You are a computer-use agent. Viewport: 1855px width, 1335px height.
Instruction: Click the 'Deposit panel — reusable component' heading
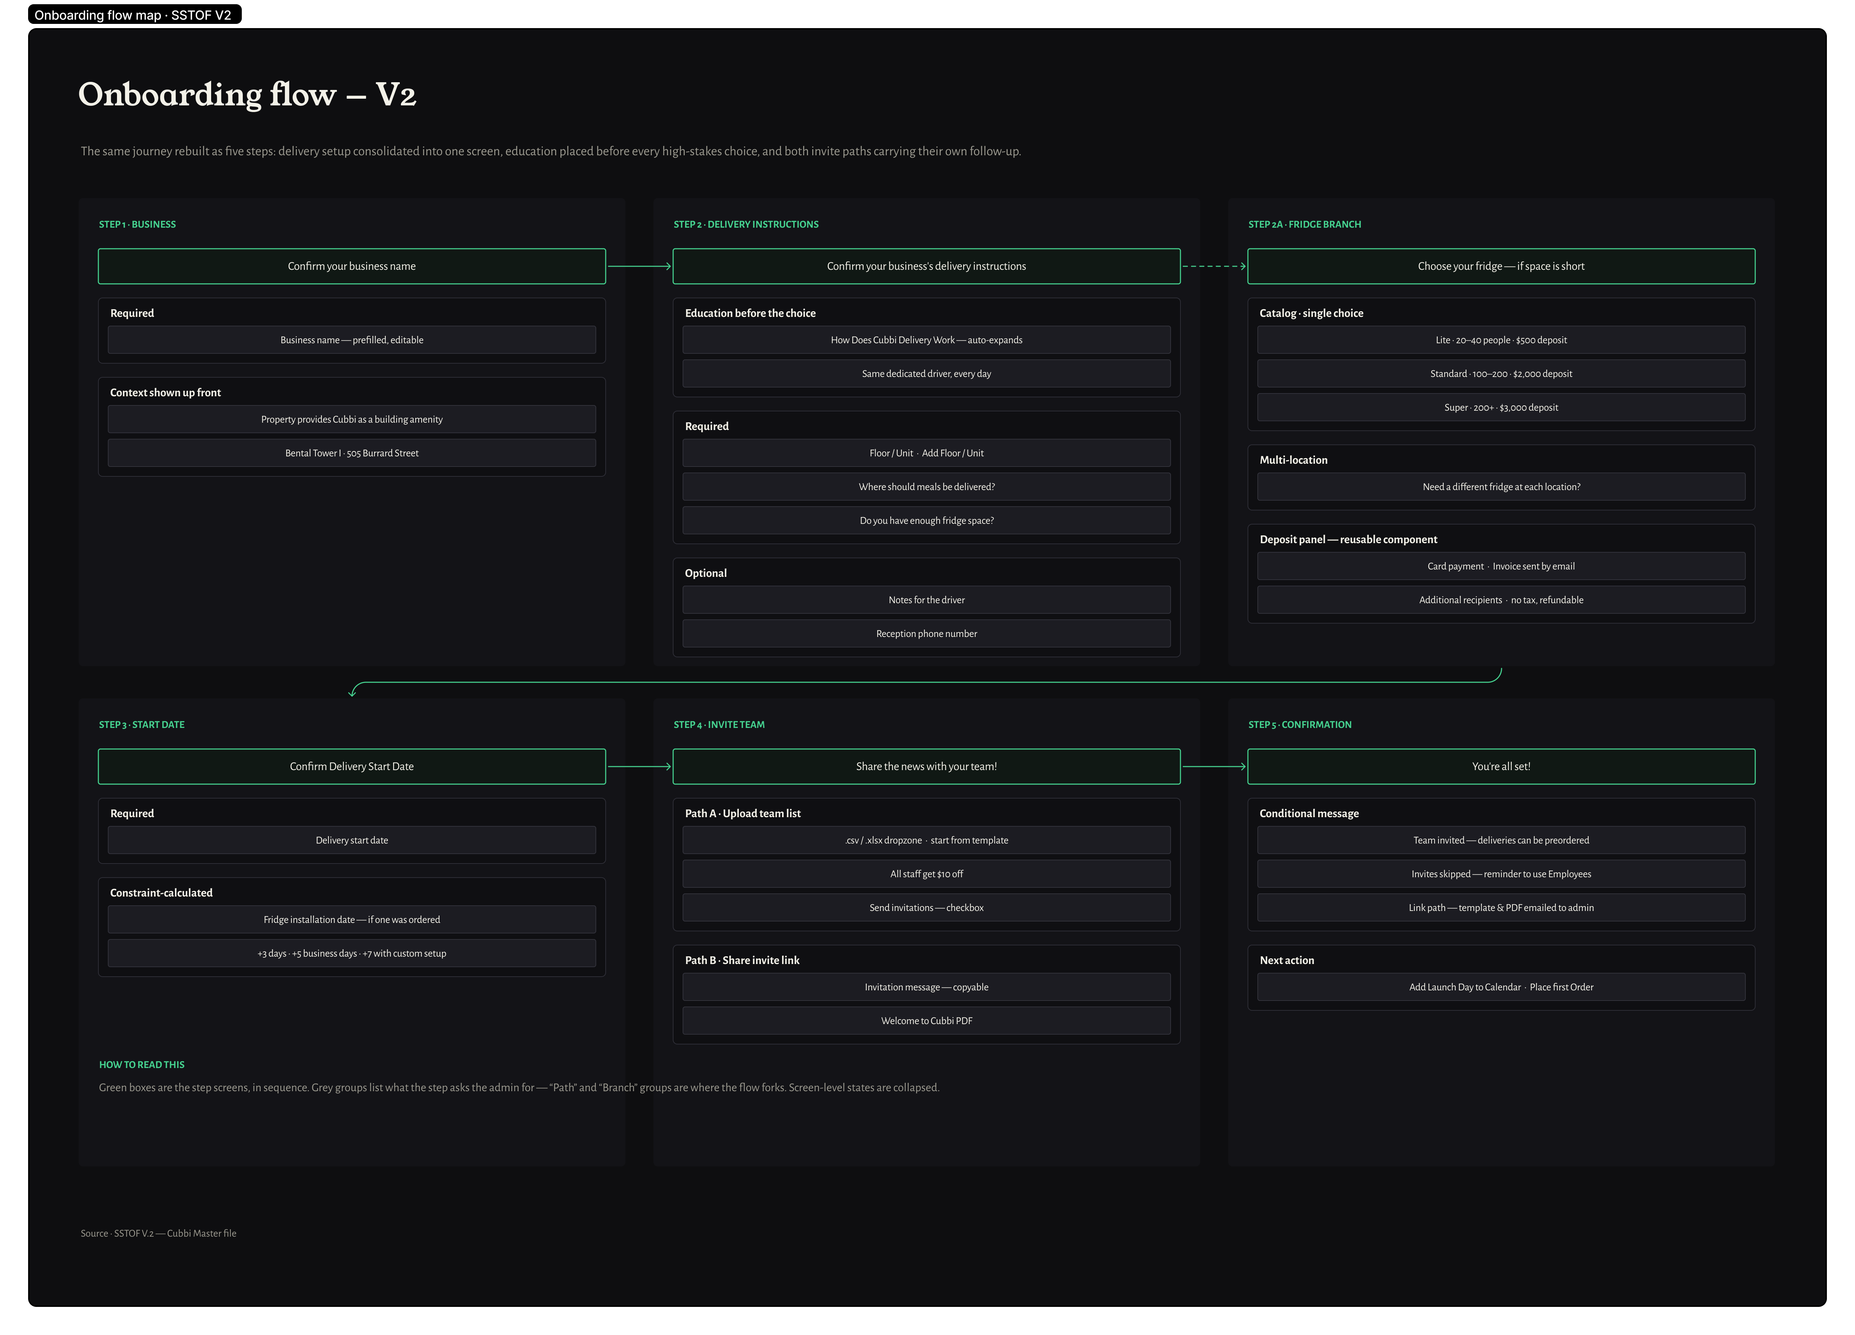pyautogui.click(x=1348, y=540)
